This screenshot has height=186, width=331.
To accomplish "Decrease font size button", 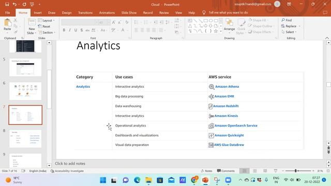I will tap(119, 22).
